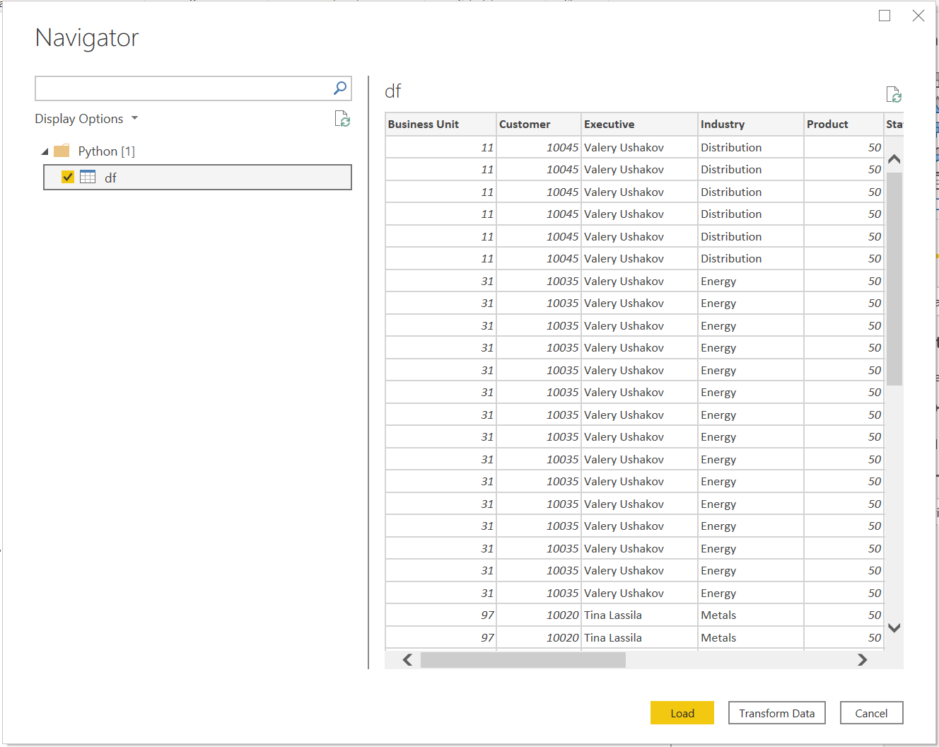The width and height of the screenshot is (939, 747).
Task: Click the horizontal scrollbar thumb
Action: click(523, 660)
